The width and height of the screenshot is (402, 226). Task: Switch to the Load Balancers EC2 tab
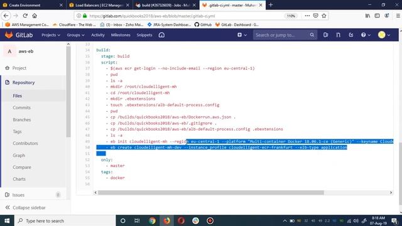point(99,5)
